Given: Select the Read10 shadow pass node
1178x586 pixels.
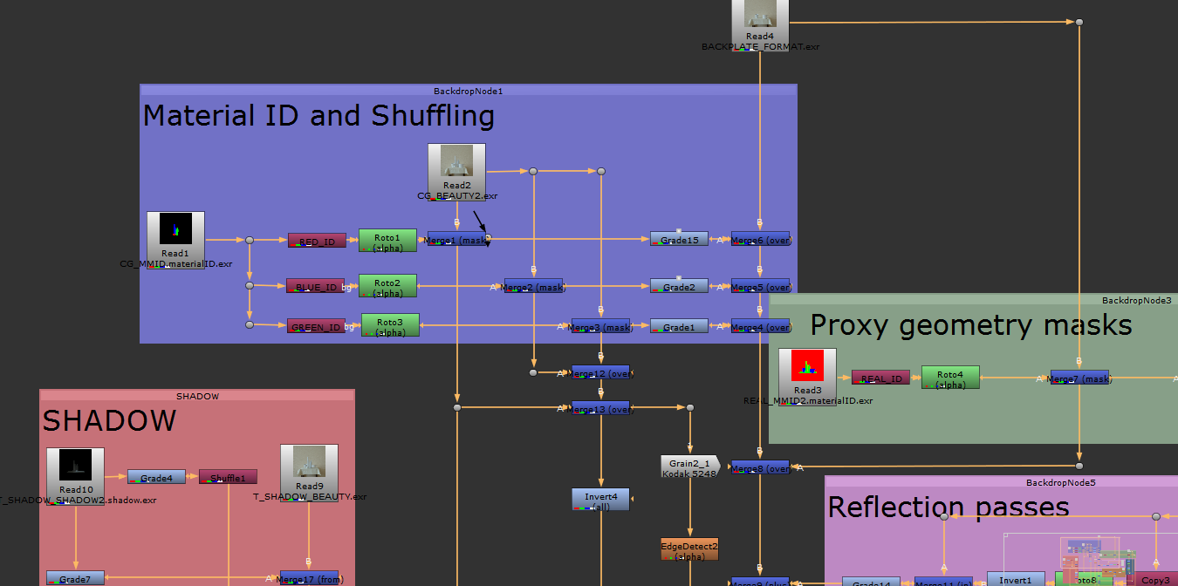Looking at the screenshot, I should (75, 472).
